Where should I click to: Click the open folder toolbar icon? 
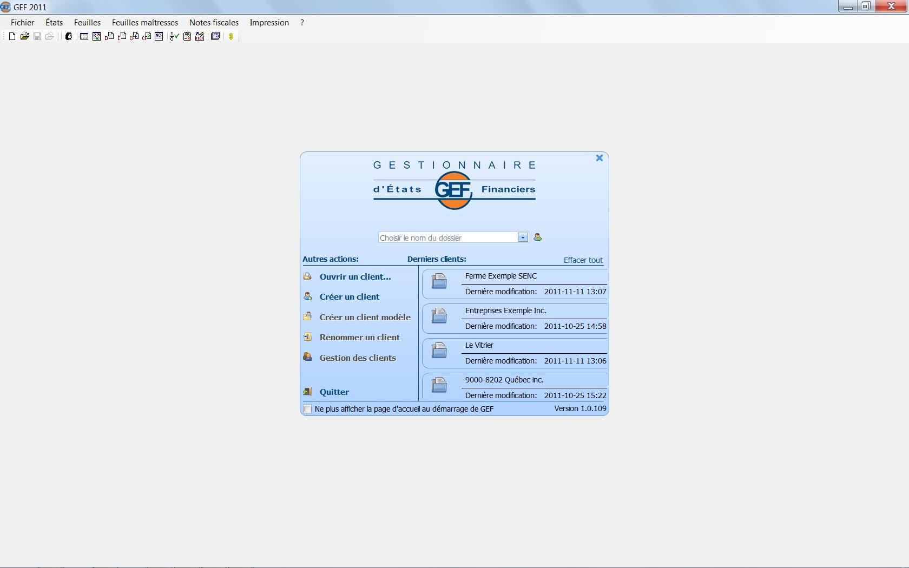click(x=24, y=36)
